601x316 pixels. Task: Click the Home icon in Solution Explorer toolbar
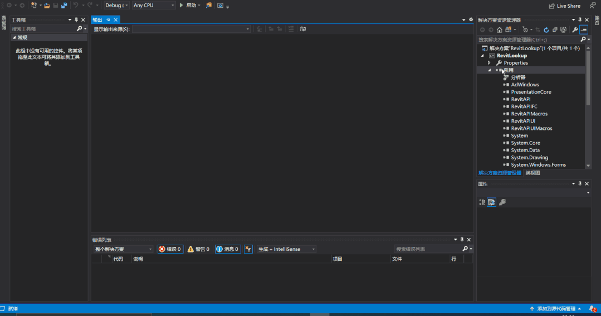500,30
